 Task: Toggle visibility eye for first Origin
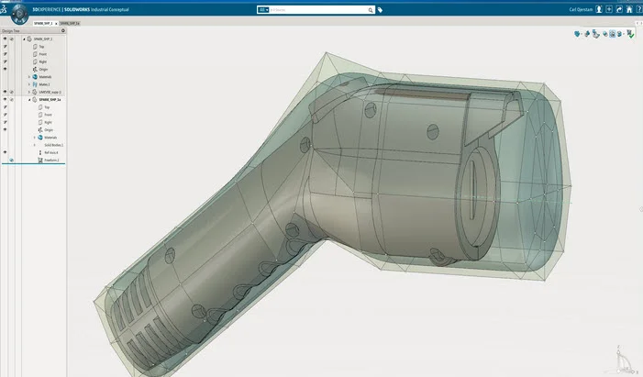[6, 69]
